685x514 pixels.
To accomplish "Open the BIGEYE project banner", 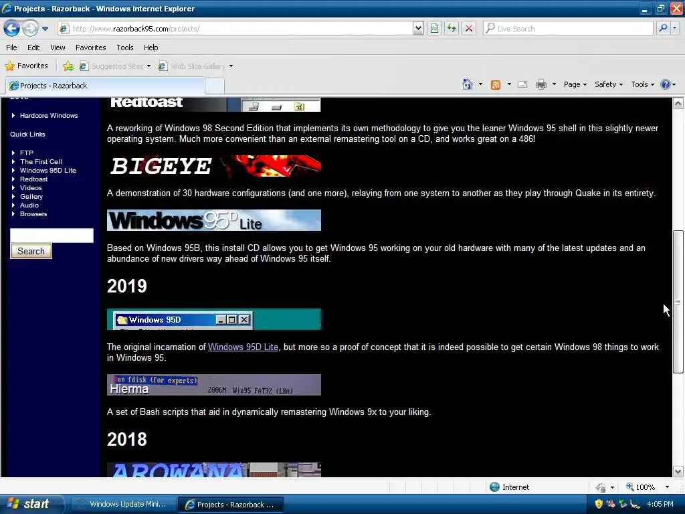I will coord(214,166).
